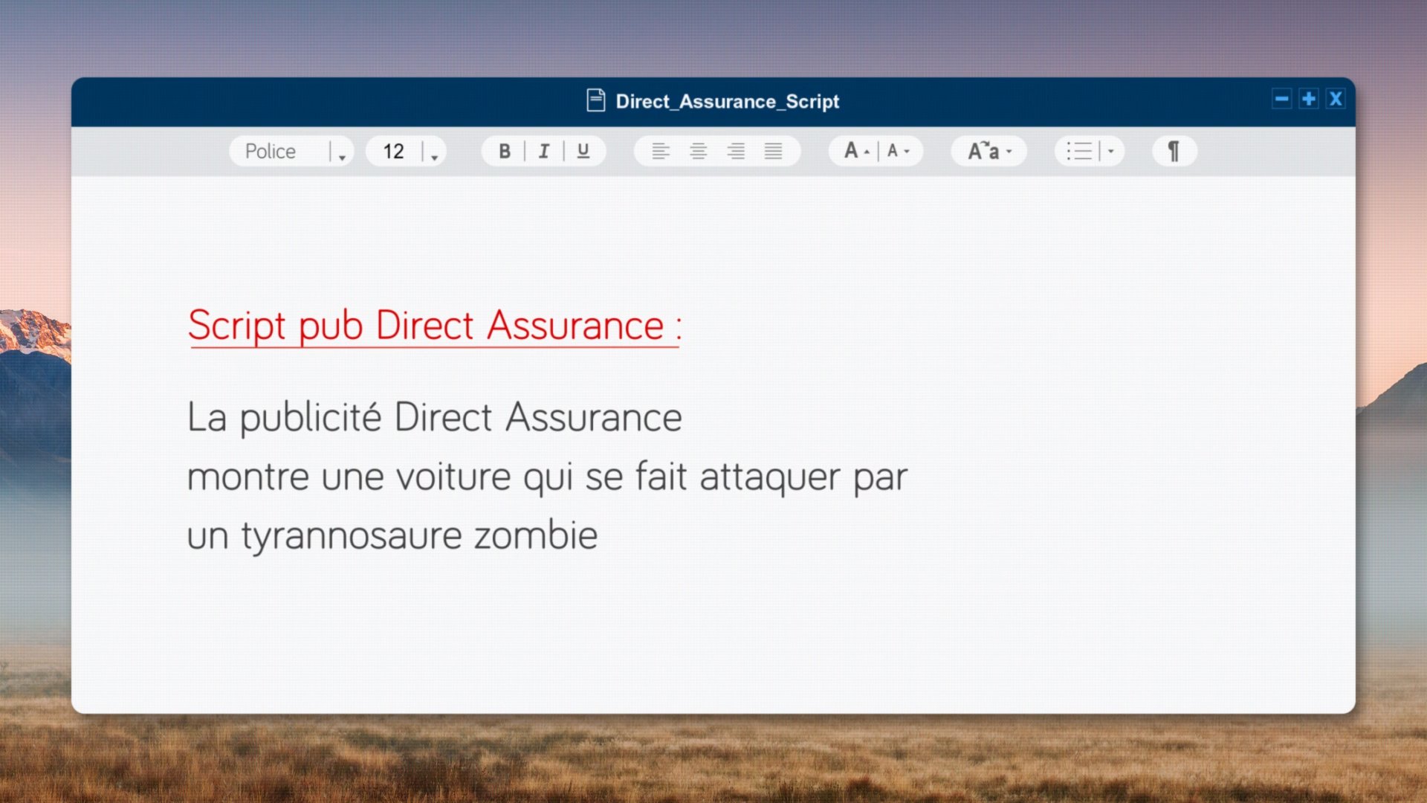Center align the text
Viewport: 1427px width, 803px height.
(x=698, y=152)
